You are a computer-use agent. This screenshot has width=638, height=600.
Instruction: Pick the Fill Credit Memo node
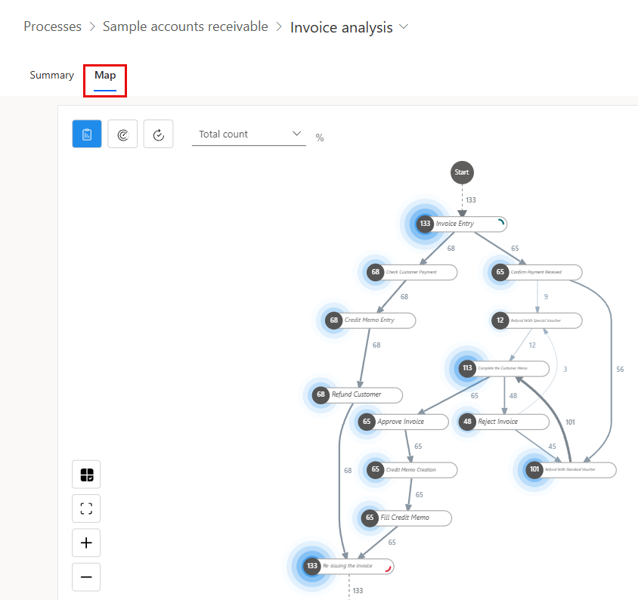(406, 518)
